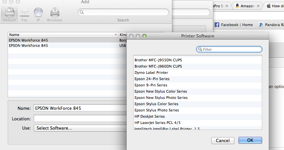
Task: Edit the printer Name field
Action: pos(80,108)
